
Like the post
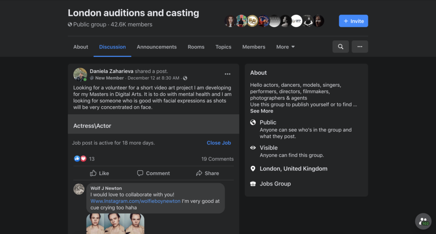[100, 173]
